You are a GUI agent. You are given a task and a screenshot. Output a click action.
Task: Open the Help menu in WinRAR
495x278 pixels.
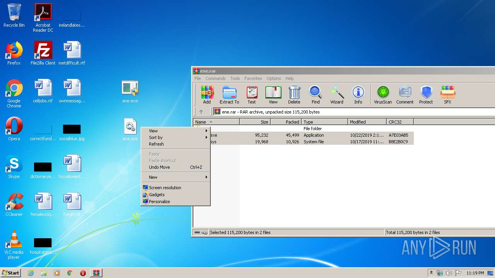[290, 78]
